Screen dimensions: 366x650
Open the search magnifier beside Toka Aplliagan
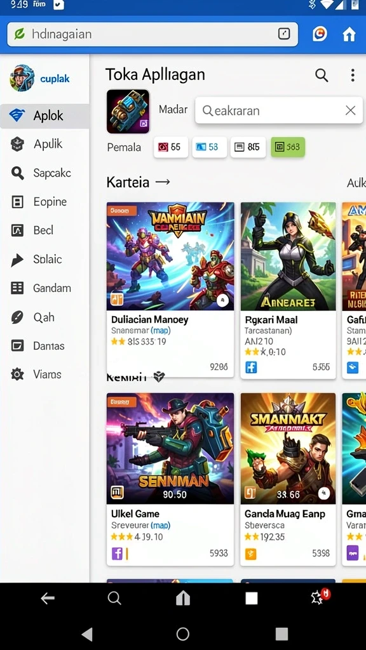tap(322, 75)
